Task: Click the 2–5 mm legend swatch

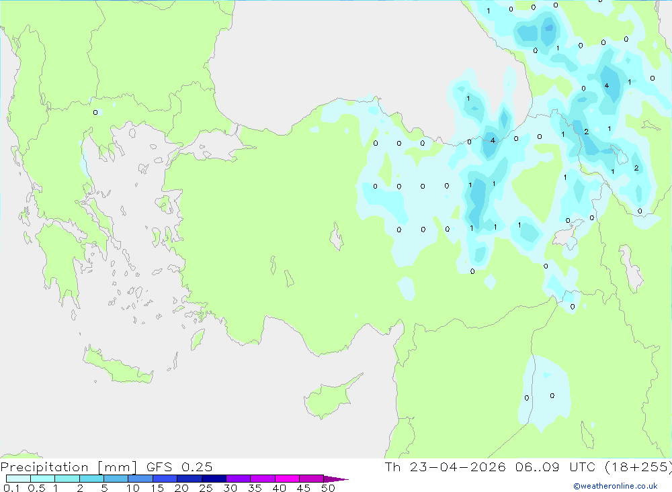Action: click(91, 479)
